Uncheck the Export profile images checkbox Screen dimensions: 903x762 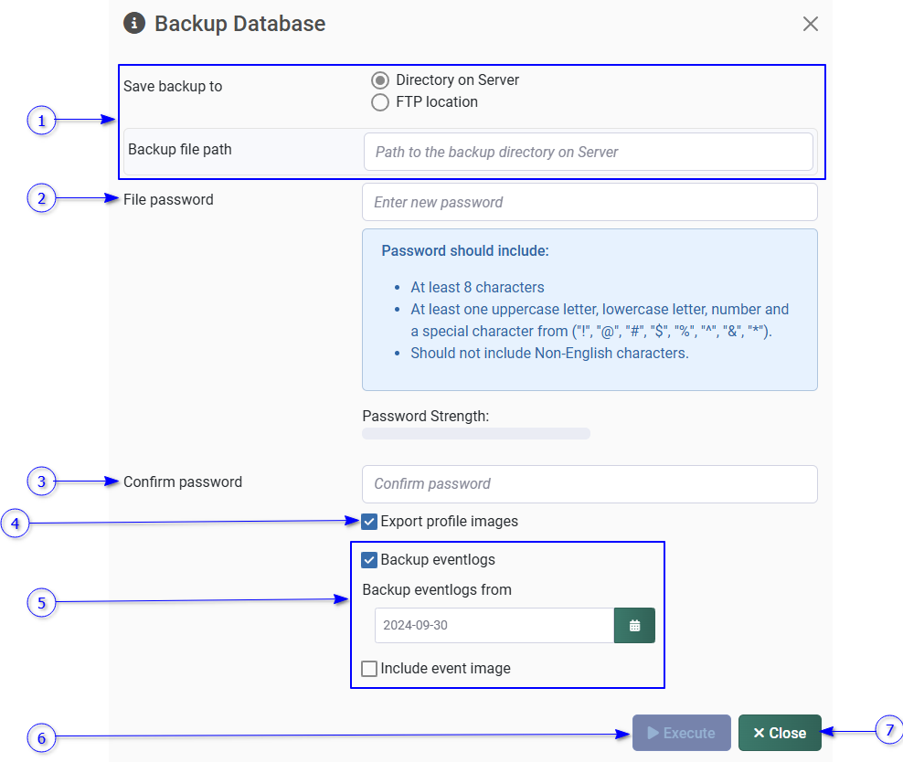369,522
